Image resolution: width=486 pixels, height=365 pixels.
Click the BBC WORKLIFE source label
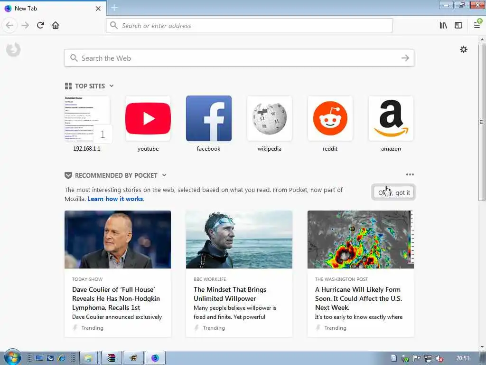210,279
